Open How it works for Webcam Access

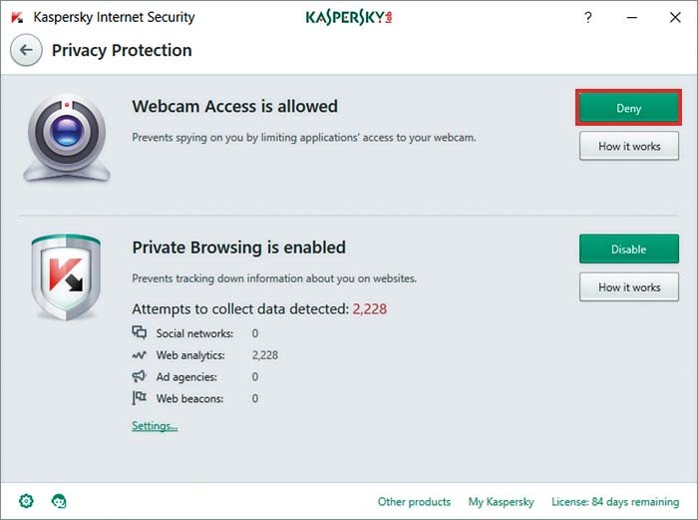[628, 147]
